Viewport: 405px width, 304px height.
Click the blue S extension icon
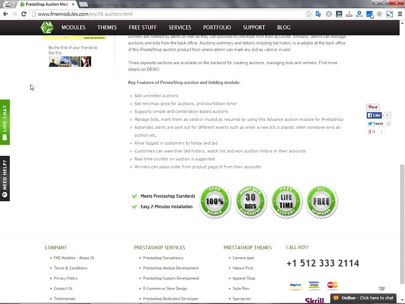point(389,14)
